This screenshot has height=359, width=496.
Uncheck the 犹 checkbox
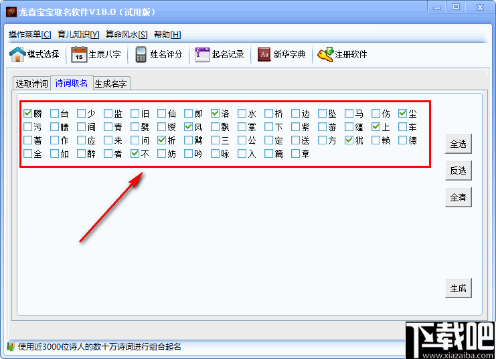tap(349, 140)
